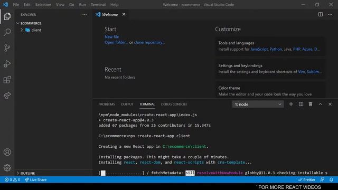The height and width of the screenshot is (190, 338).
Task: Install Azure support link
Action: click(307, 49)
